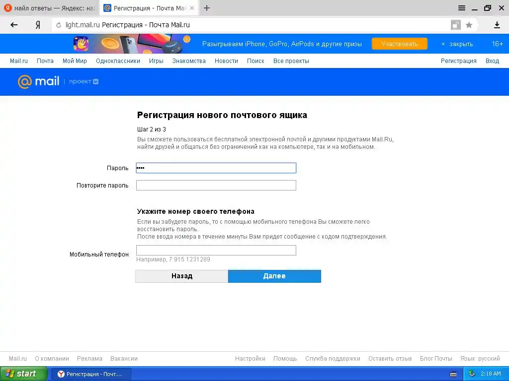Bookmark this page with the star icon
Viewport: 509px width, 381px height.
pos(469,25)
